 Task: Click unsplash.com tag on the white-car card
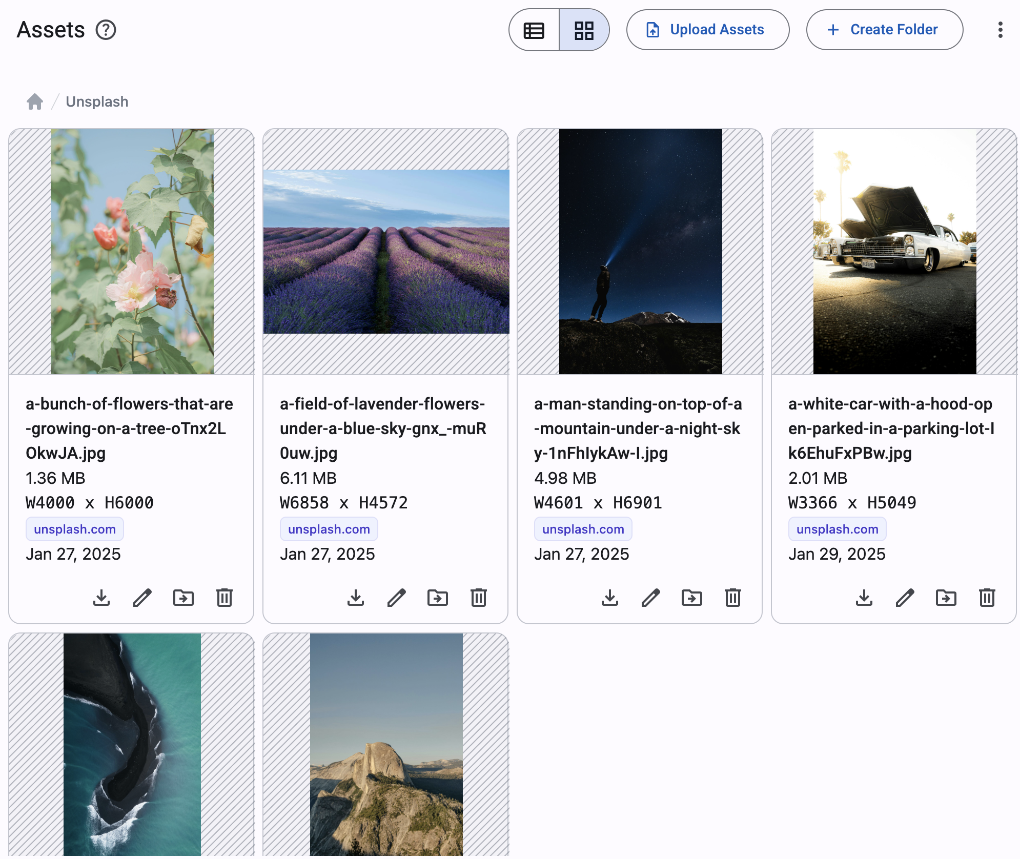(x=838, y=529)
